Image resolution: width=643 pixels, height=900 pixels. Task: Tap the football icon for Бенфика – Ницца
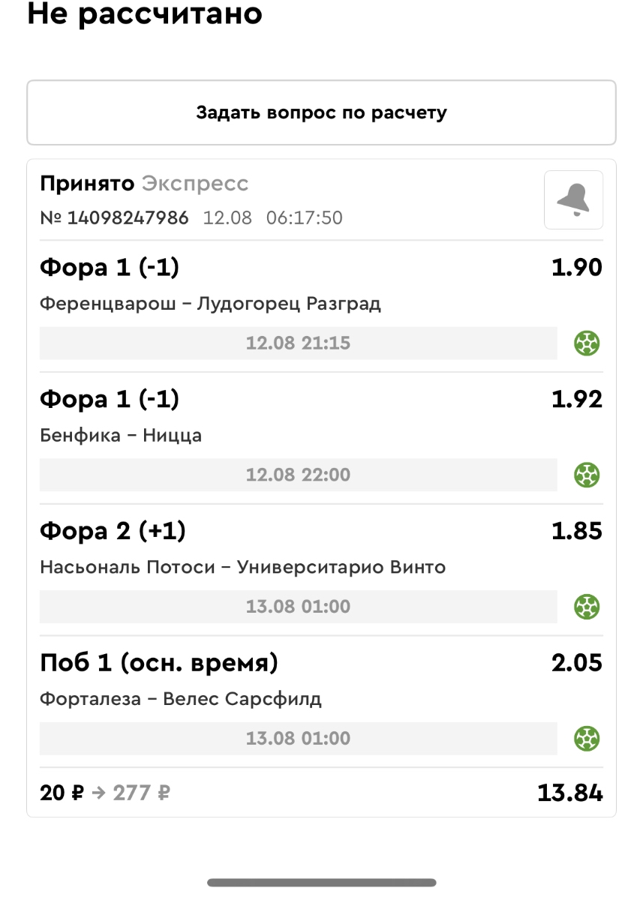587,475
